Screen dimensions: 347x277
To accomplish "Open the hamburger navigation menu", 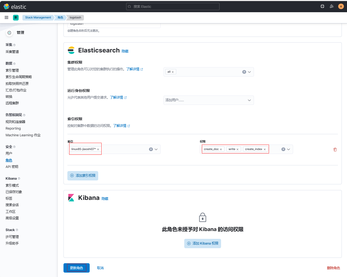I will click(x=6, y=17).
